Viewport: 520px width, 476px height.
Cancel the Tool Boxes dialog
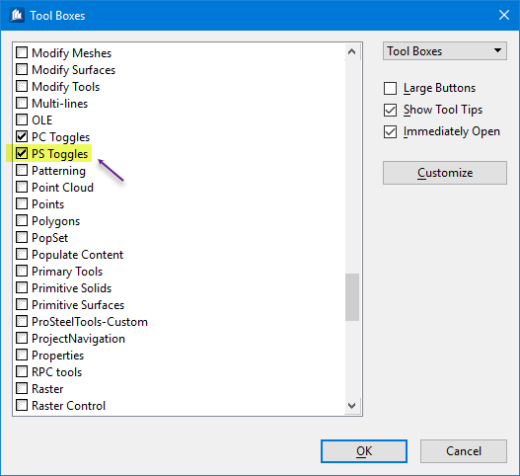pyautogui.click(x=464, y=451)
